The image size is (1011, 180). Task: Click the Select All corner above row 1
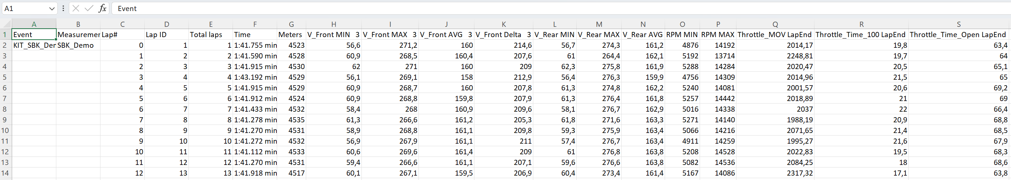click(6, 24)
